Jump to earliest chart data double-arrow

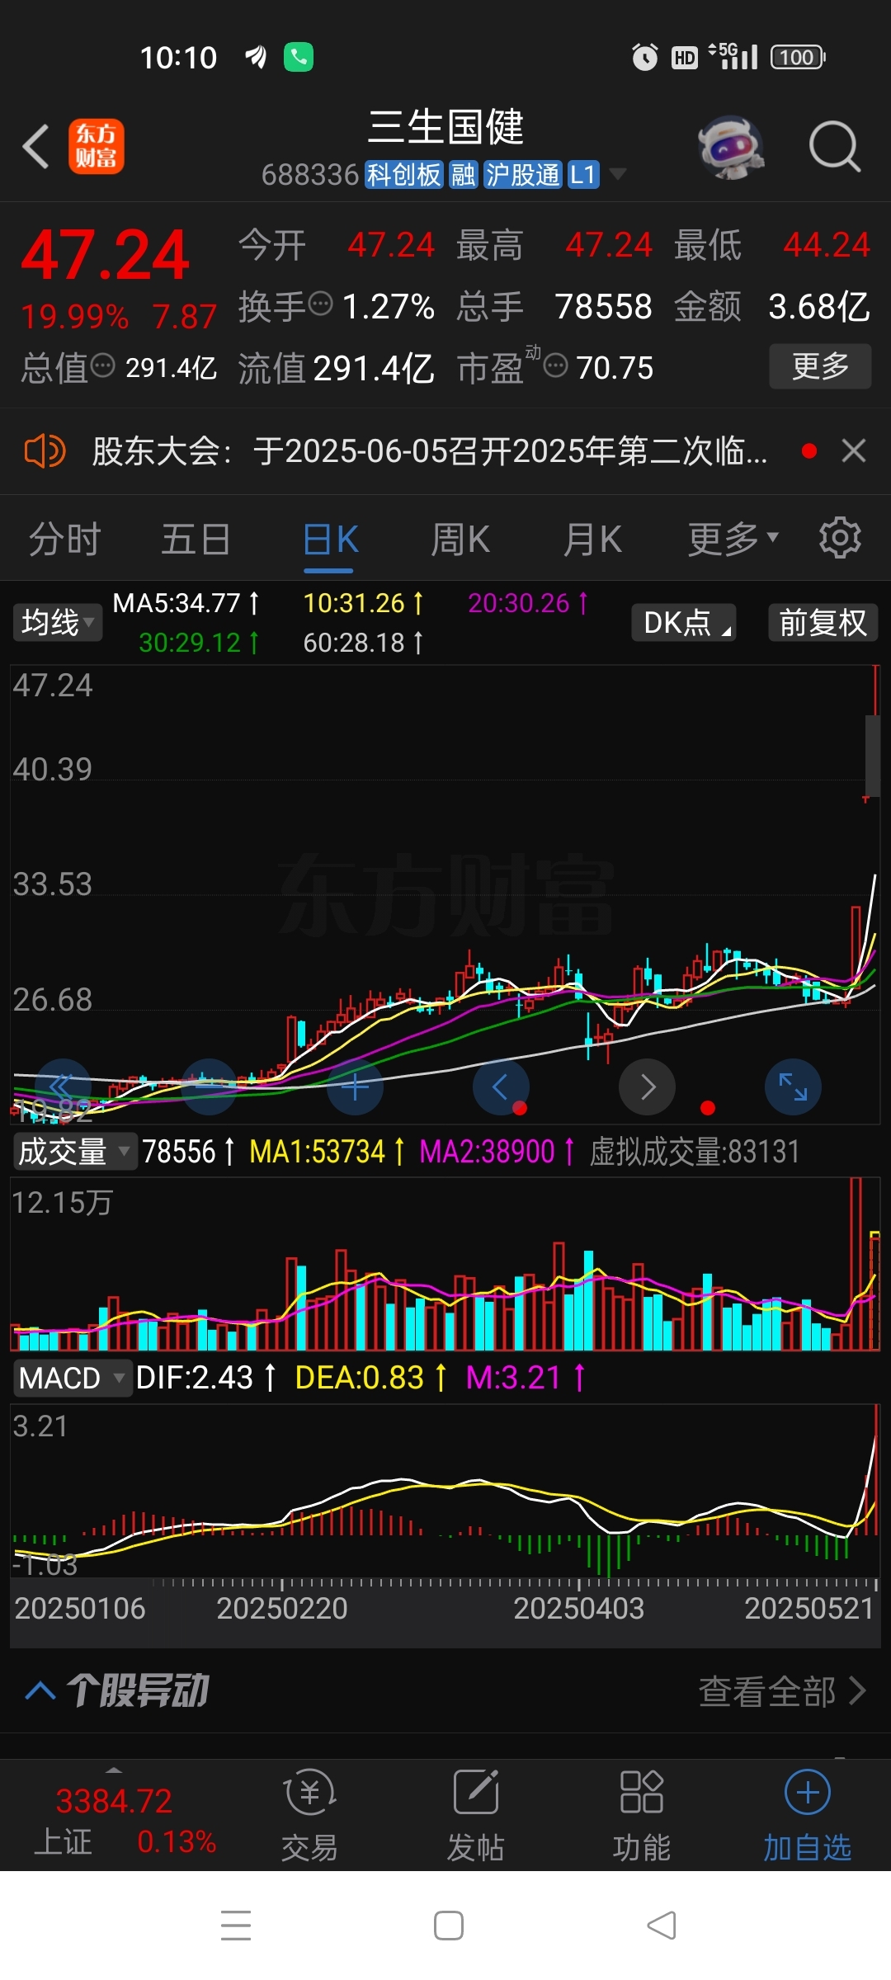pyautogui.click(x=62, y=1087)
